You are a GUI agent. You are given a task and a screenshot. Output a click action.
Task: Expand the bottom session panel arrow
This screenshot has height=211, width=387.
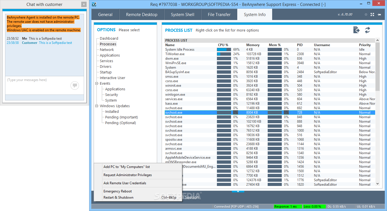(x=238, y=192)
